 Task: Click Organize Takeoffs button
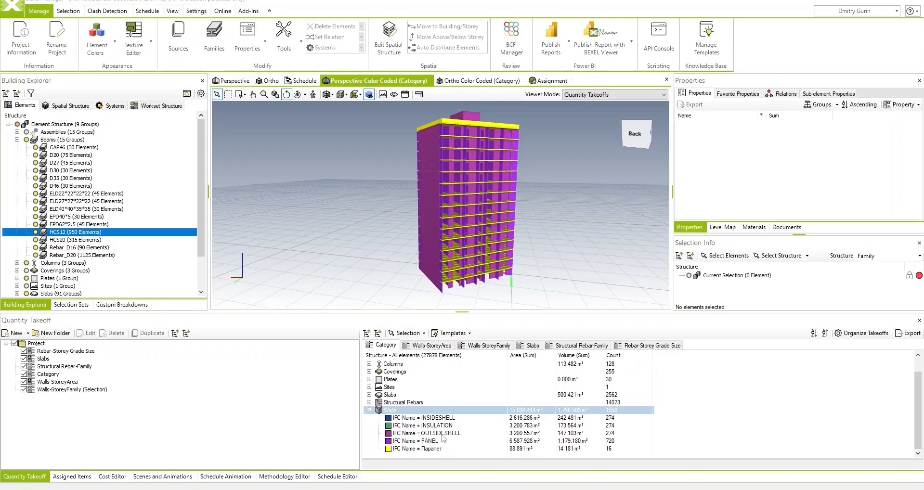click(x=861, y=333)
